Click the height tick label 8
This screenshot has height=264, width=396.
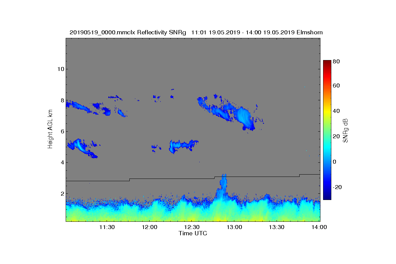click(62, 100)
